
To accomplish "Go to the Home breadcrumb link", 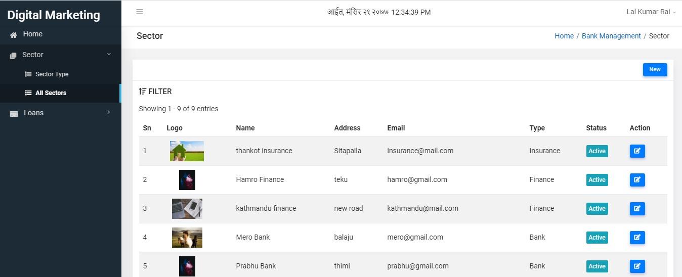I will [564, 36].
